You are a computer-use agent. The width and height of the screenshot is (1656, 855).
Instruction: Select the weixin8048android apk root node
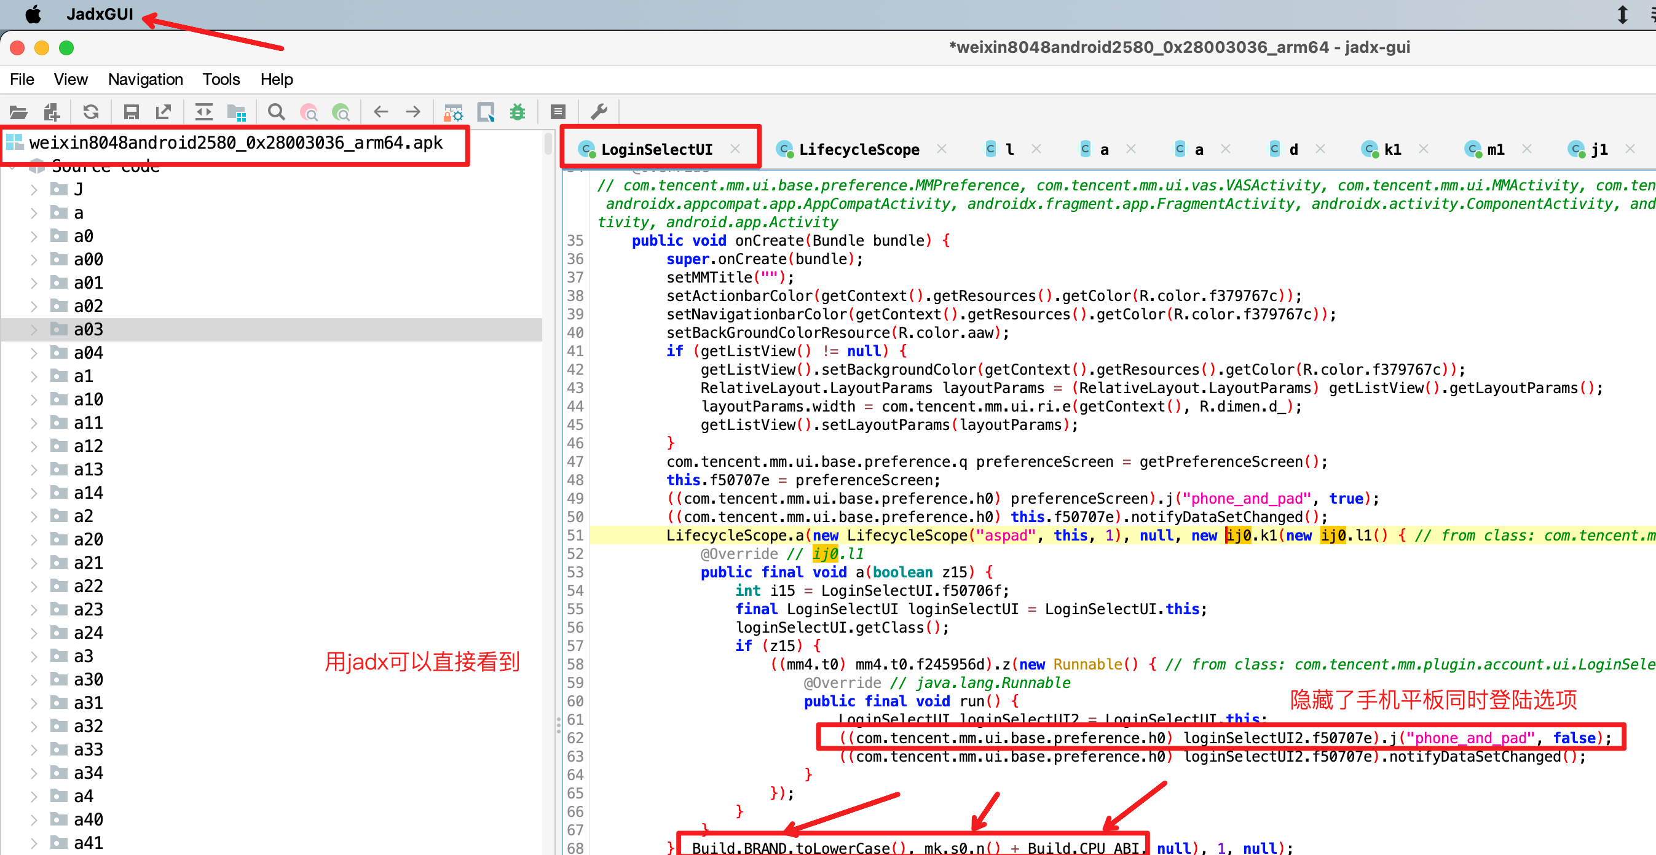[x=236, y=142]
